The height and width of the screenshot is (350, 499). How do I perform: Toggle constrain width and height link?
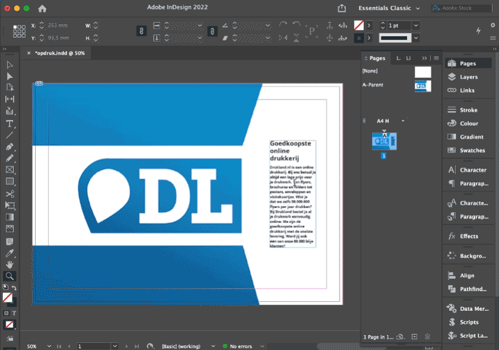pos(141,31)
